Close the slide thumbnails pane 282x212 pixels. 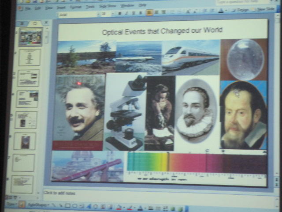[46, 23]
